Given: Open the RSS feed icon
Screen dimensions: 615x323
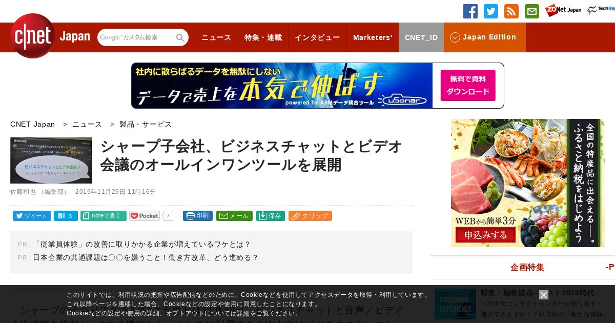Looking at the screenshot, I should click(511, 11).
